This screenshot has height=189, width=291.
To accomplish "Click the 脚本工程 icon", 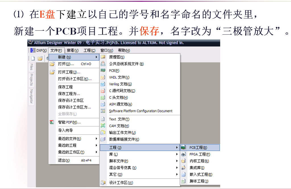I will (183, 181).
